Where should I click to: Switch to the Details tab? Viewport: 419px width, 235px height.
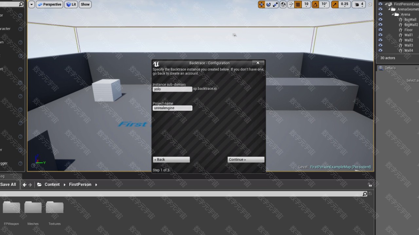coord(390,68)
